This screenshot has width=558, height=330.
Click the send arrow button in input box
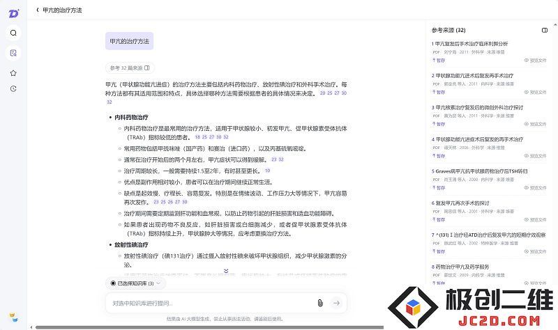coord(336,303)
